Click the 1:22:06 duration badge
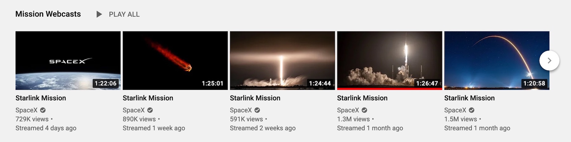This screenshot has width=571, height=142. click(106, 83)
